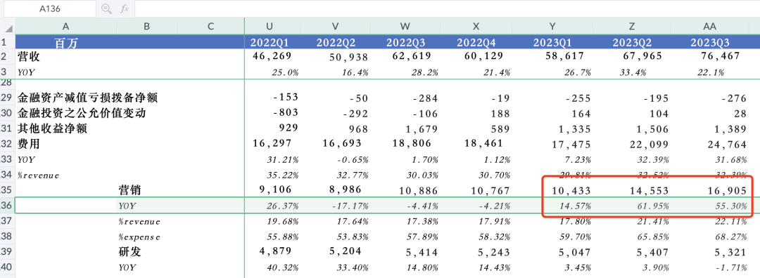Screen dimensions: 760x278
Task: Click the 2022Q3 header cell
Action: point(406,42)
